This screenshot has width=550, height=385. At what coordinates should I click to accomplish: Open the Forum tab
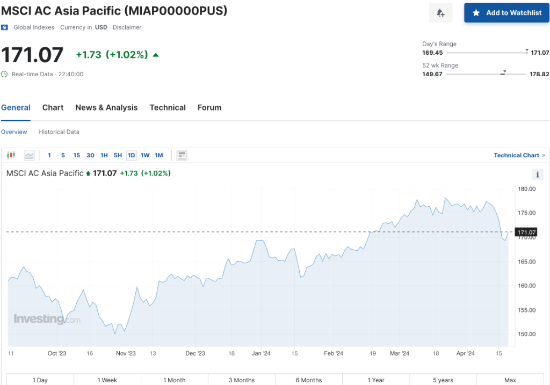pos(209,107)
